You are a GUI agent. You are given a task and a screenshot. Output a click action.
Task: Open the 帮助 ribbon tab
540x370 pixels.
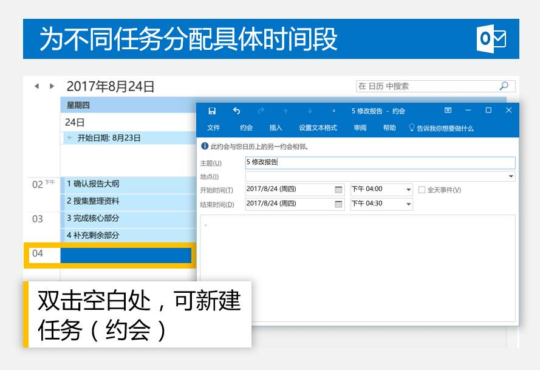pos(389,128)
